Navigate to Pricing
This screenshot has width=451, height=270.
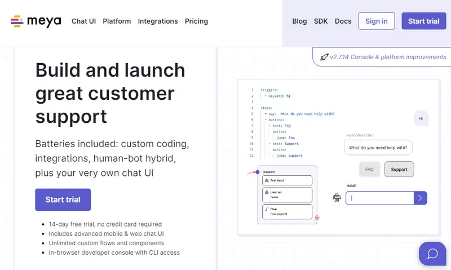196,21
